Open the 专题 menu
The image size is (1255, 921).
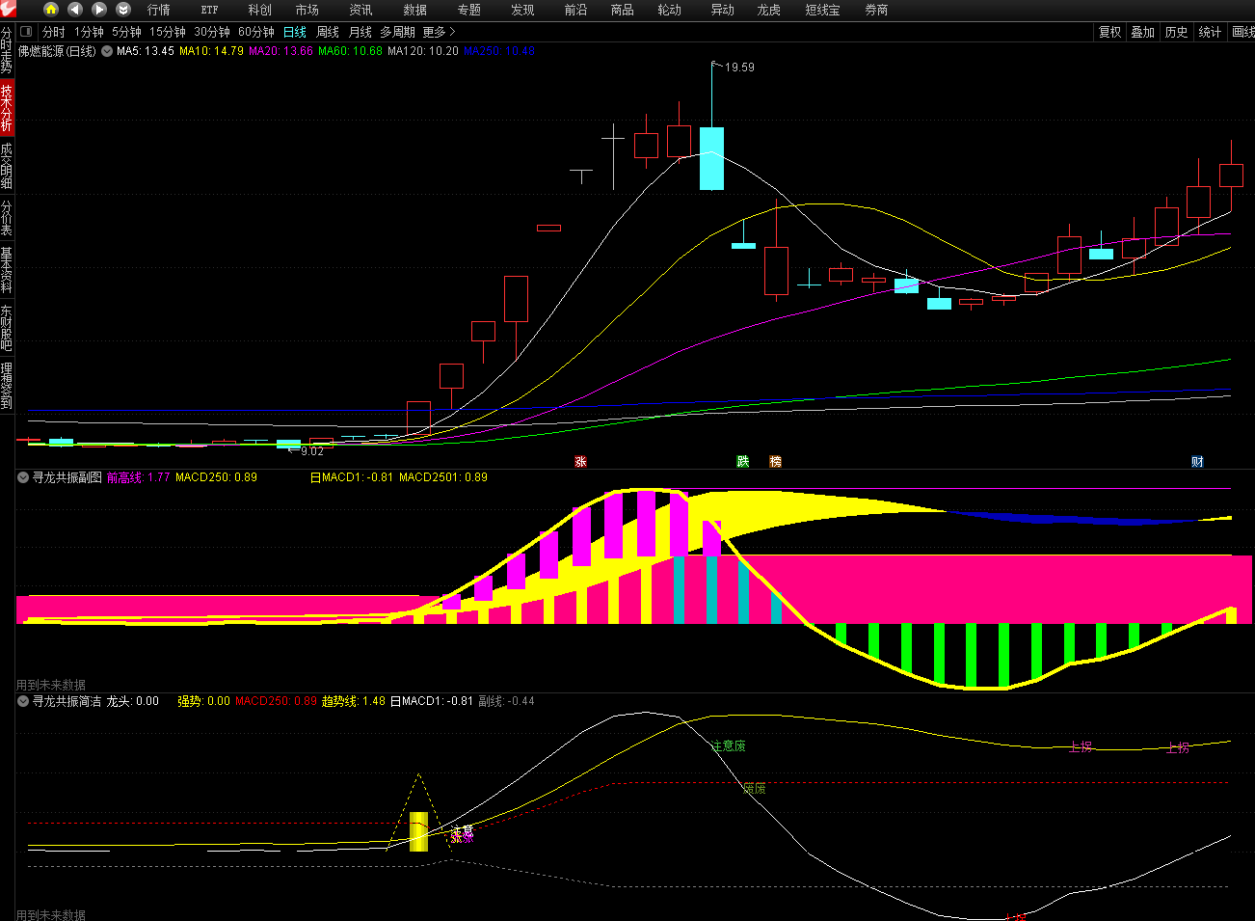click(x=468, y=10)
